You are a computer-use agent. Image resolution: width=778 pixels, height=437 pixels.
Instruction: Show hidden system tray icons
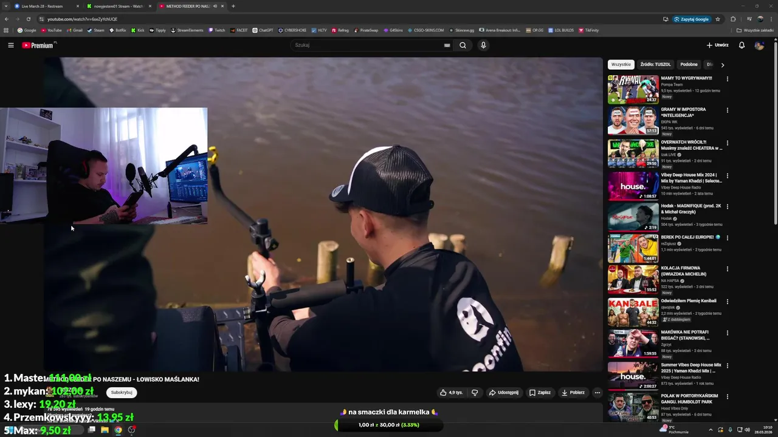coord(711,430)
